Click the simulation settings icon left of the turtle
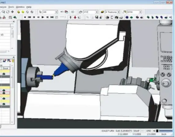The image size is (175, 137). 10,17
